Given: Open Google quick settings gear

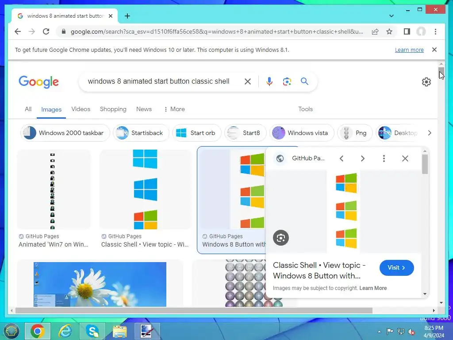Looking at the screenshot, I should [x=426, y=82].
